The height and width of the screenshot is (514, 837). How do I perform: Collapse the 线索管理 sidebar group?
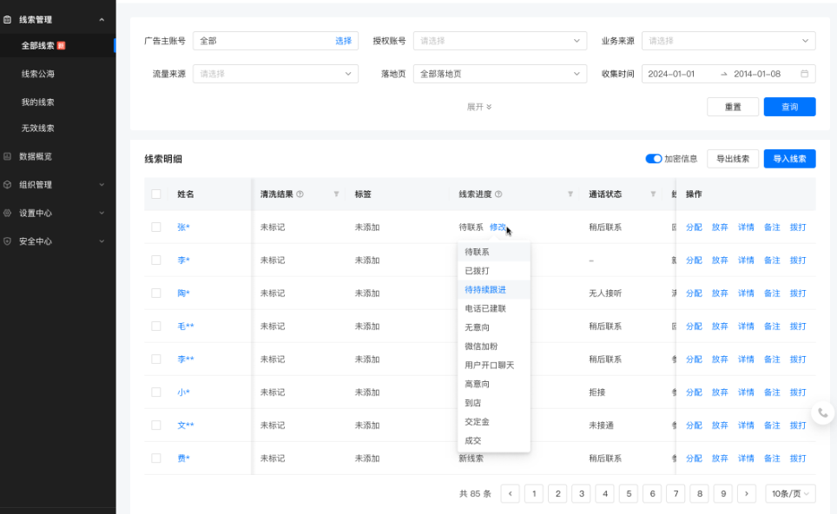(102, 20)
